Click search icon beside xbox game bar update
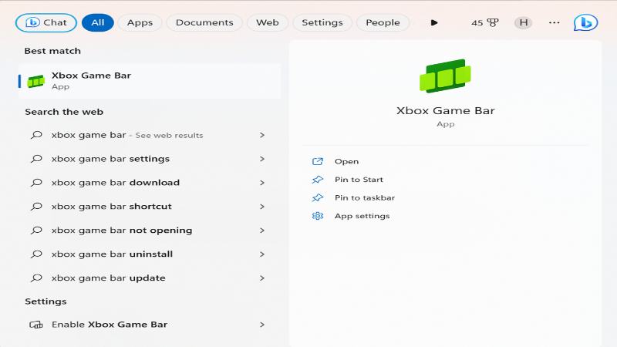This screenshot has width=617, height=347. coord(36,278)
